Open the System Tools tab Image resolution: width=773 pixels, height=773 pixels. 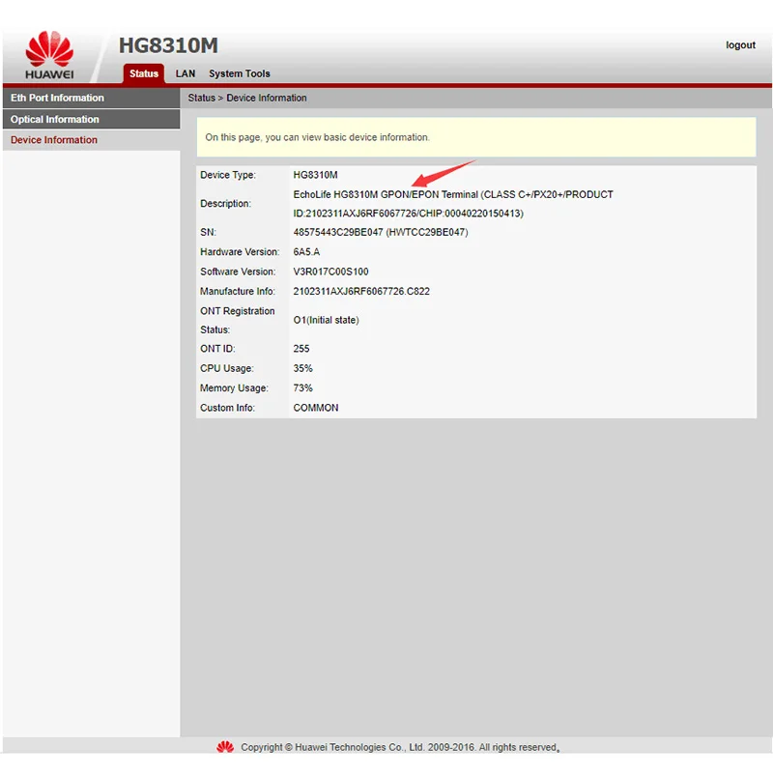[x=239, y=74]
